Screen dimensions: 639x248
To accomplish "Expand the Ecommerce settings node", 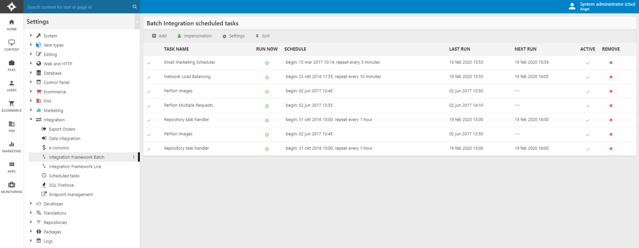I will point(31,92).
